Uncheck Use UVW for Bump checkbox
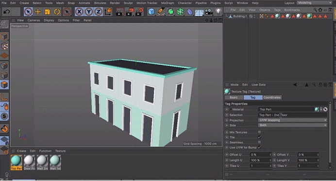Image resolution: width=336 pixels, height=181 pixels. [x=259, y=147]
